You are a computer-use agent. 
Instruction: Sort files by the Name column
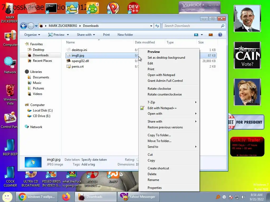click(x=70, y=42)
